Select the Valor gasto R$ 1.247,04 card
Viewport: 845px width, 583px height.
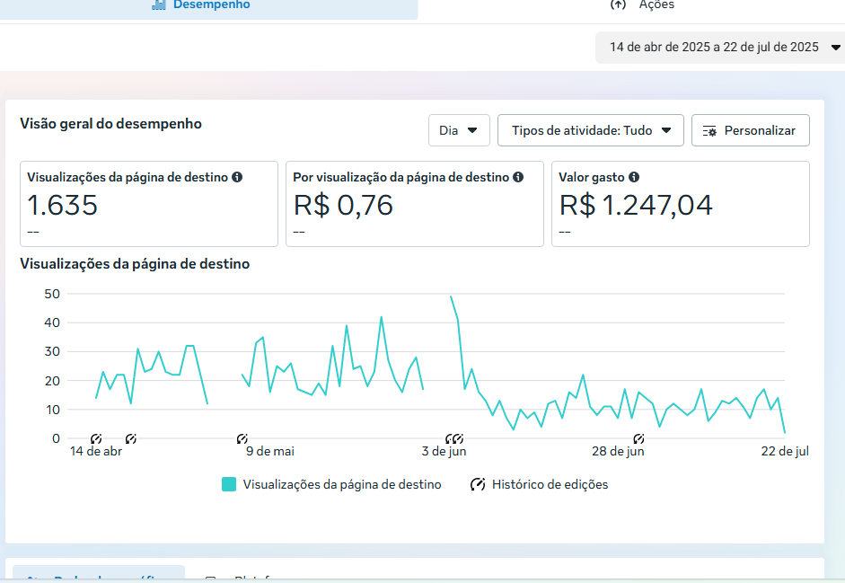pyautogui.click(x=680, y=204)
